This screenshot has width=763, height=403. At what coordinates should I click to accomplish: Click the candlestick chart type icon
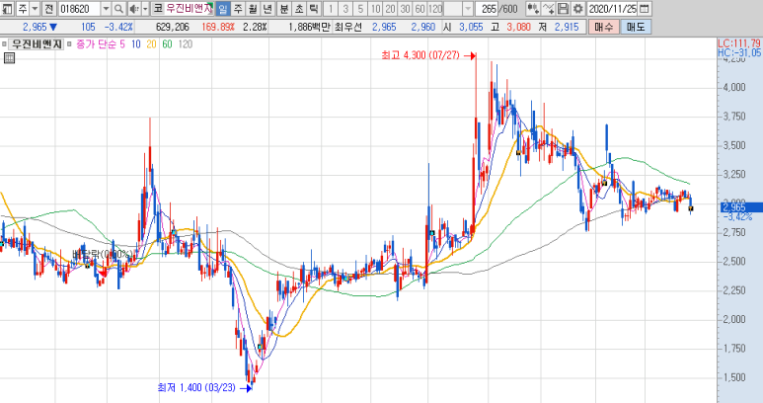tap(533, 8)
